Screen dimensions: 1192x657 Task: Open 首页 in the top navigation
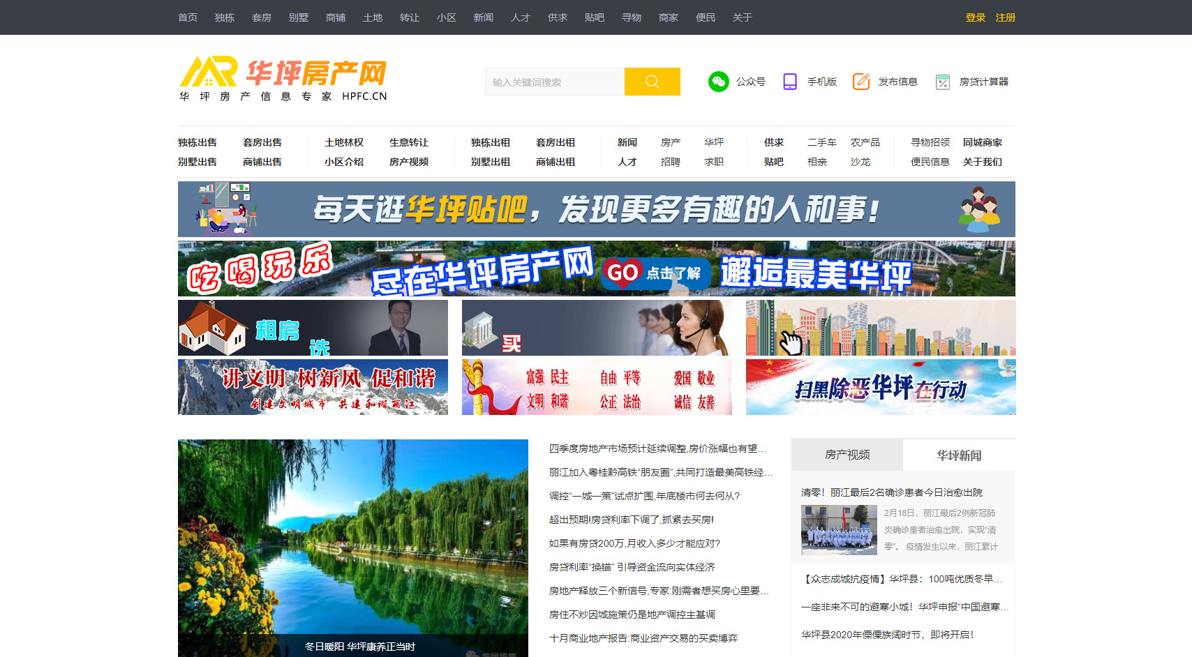[188, 17]
